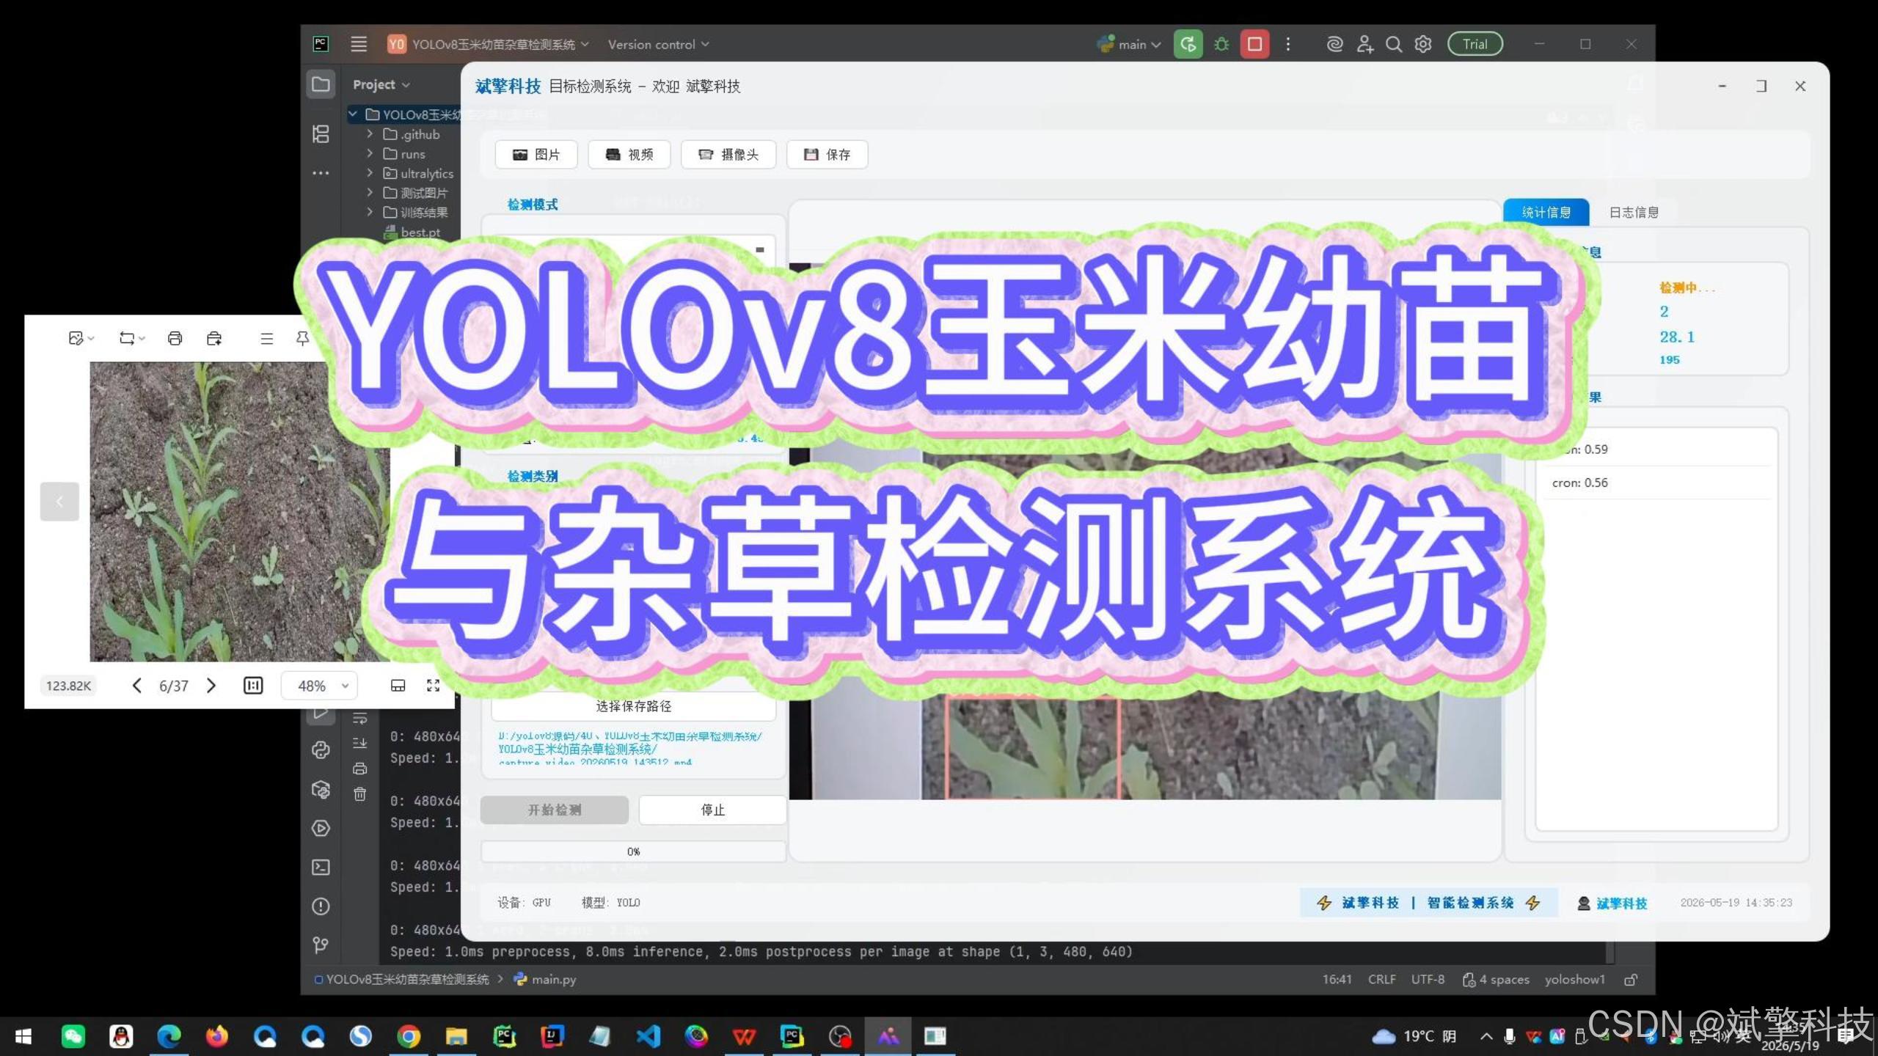
Task: Click the 停止 stop detection button
Action: [x=712, y=810]
